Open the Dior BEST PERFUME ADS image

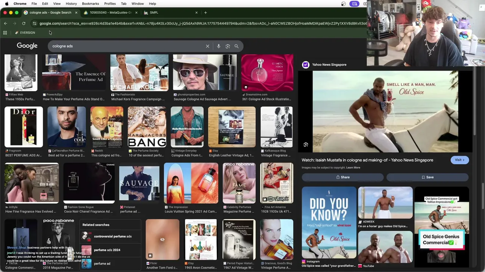pyautogui.click(x=23, y=127)
